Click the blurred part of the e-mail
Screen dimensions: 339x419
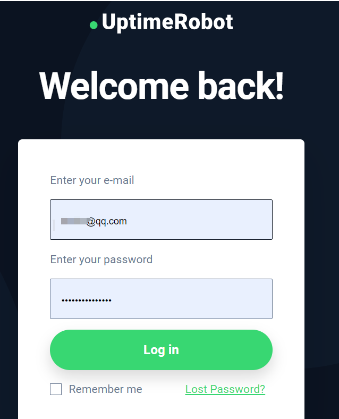(x=74, y=221)
